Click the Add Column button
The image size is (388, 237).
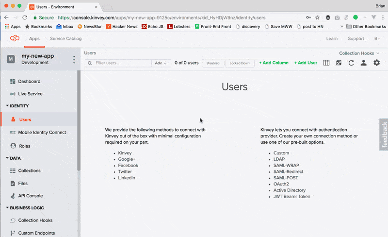[x=274, y=63]
